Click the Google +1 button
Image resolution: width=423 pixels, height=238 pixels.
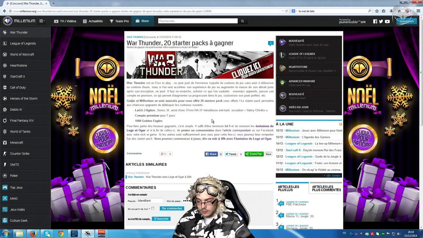[x=163, y=154]
